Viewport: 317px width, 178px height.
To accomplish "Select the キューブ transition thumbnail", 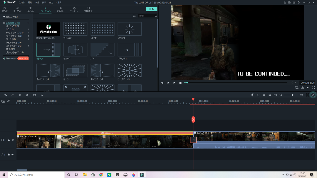I will point(75,50).
